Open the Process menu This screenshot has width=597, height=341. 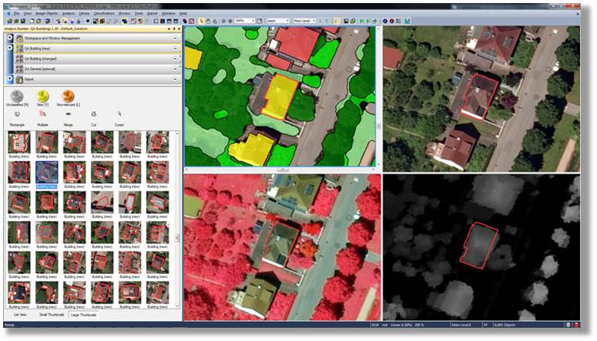point(125,14)
